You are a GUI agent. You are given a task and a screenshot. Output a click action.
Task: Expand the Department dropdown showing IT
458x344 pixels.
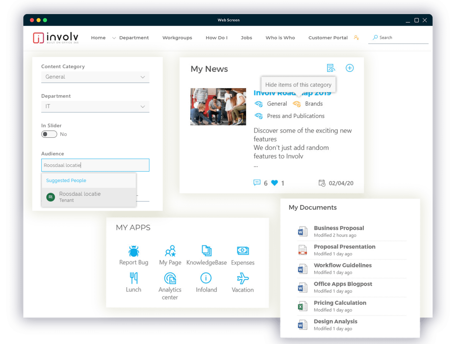(95, 106)
